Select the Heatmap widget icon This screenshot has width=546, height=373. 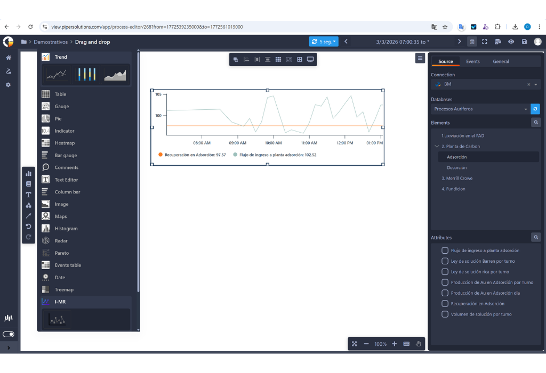pyautogui.click(x=46, y=143)
